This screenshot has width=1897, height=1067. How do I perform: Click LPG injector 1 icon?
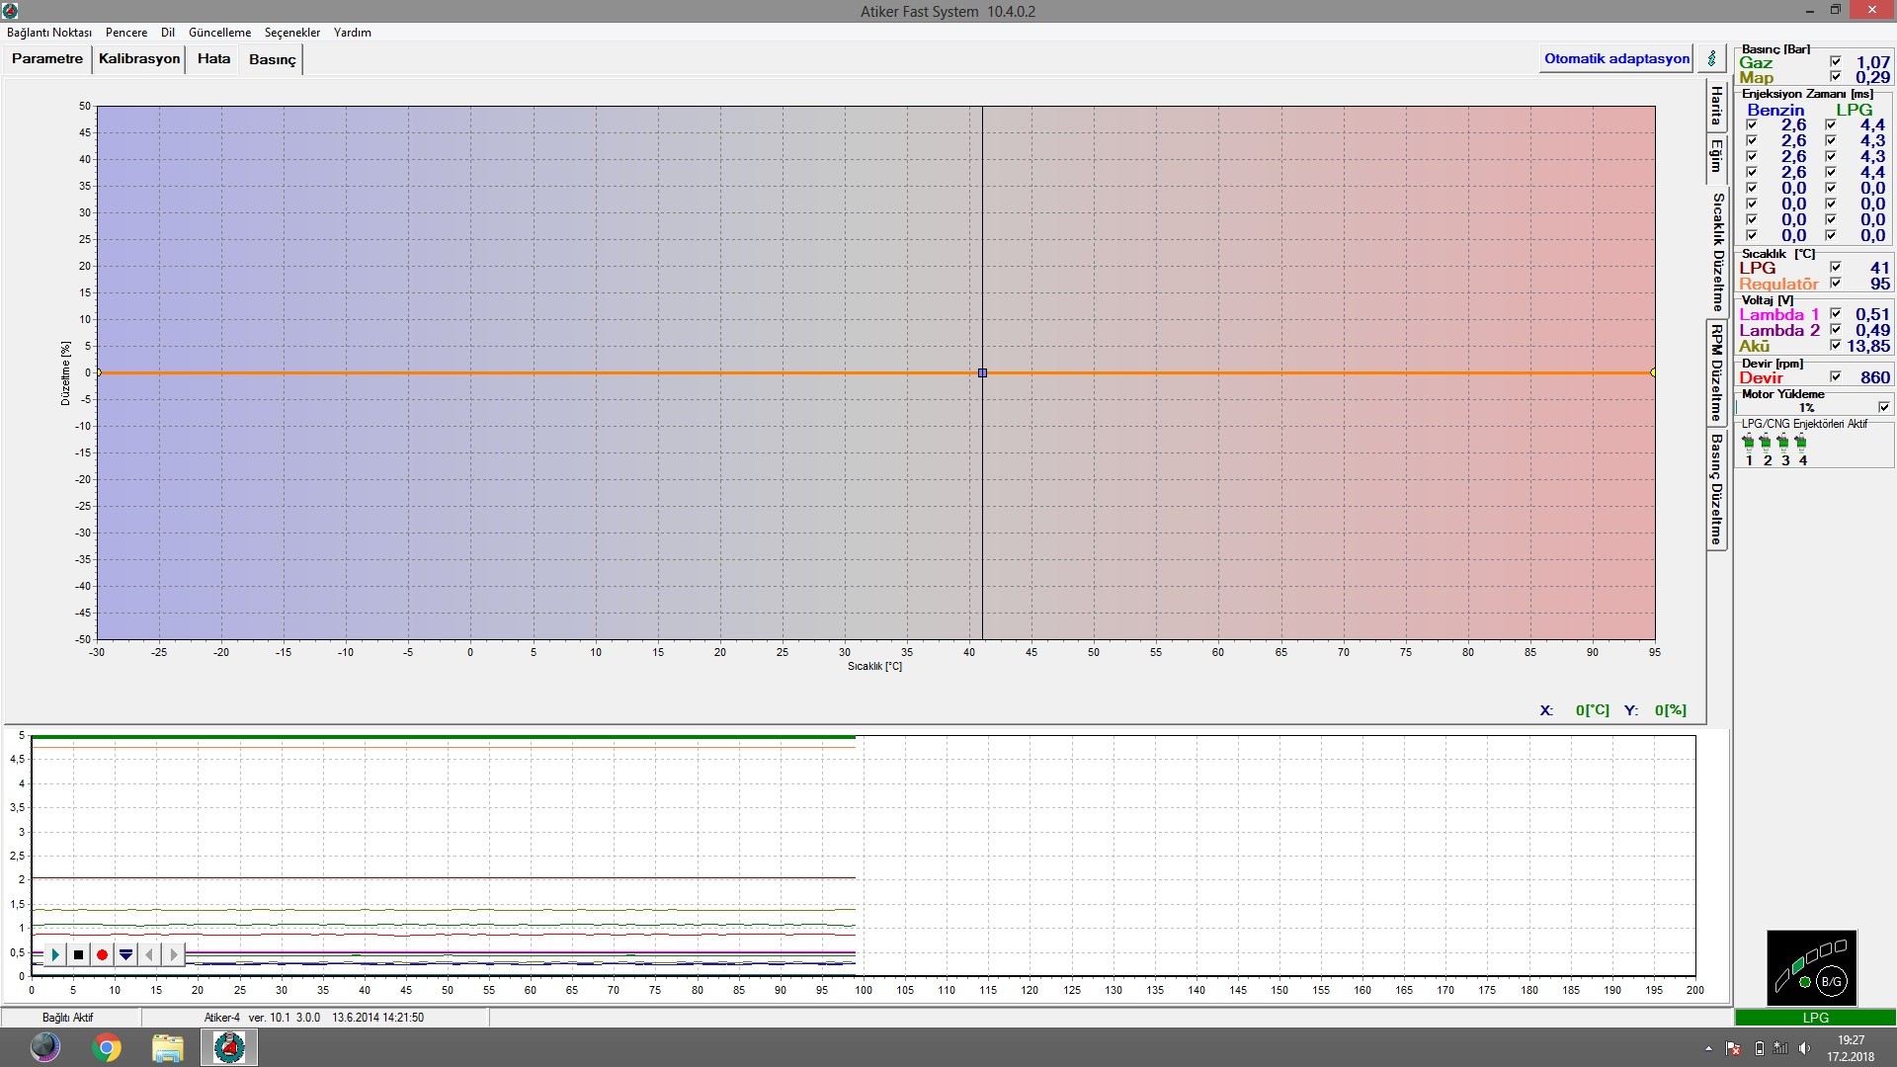(1749, 443)
